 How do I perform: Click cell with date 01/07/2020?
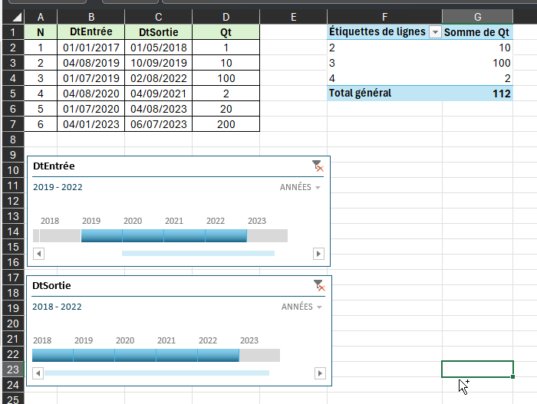91,109
